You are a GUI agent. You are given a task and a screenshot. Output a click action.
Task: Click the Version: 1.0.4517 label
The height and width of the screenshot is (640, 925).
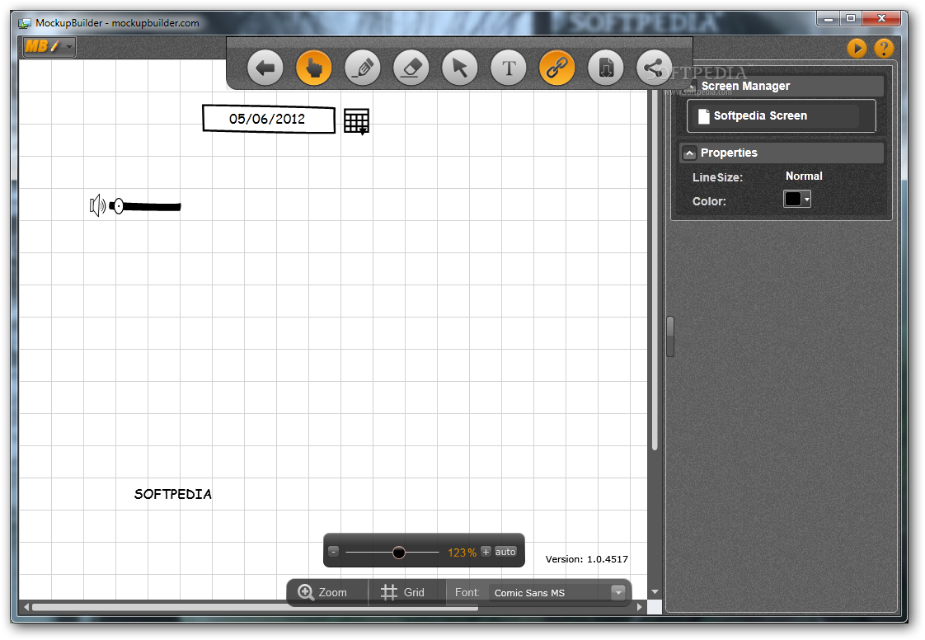(586, 559)
